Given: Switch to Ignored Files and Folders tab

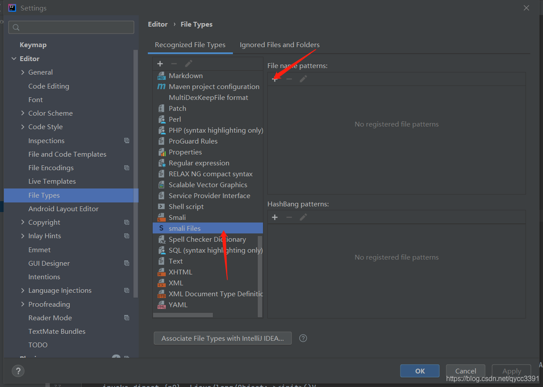Looking at the screenshot, I should [x=280, y=45].
